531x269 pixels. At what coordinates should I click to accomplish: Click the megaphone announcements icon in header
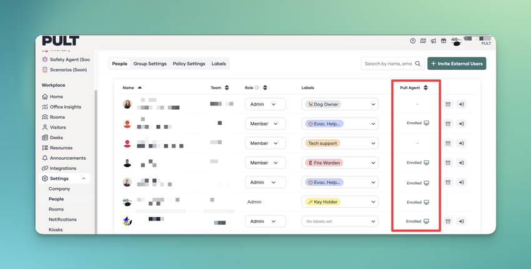[433, 41]
